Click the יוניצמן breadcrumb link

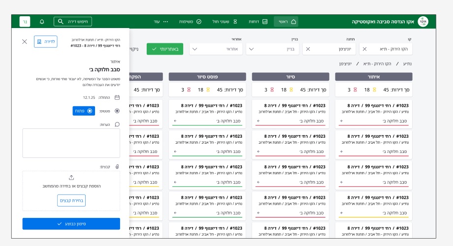click(346, 63)
